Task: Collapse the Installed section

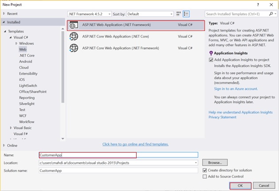Action: [x=4, y=22]
